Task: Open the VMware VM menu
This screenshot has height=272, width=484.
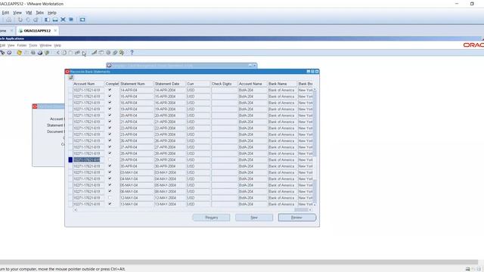Action: point(29,13)
